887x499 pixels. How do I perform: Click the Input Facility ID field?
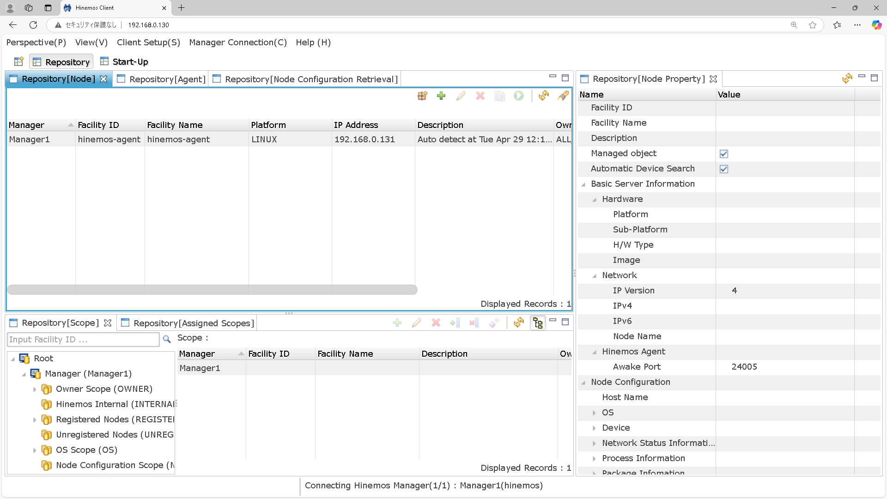coord(83,339)
